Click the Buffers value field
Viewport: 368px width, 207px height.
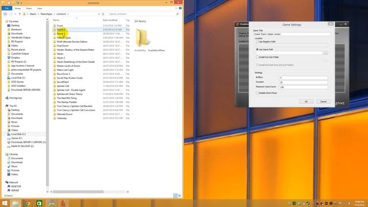click(x=303, y=78)
